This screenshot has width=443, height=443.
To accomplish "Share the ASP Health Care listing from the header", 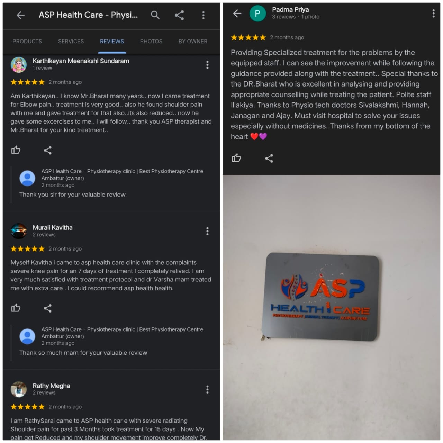I will [x=179, y=15].
